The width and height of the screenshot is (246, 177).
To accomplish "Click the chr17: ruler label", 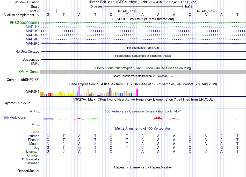I will coord(35,11).
